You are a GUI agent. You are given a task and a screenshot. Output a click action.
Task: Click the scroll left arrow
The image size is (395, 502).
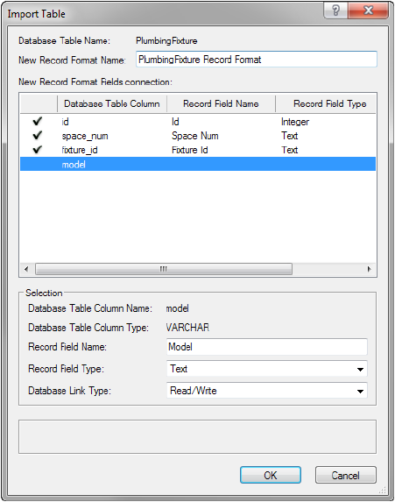(26, 269)
